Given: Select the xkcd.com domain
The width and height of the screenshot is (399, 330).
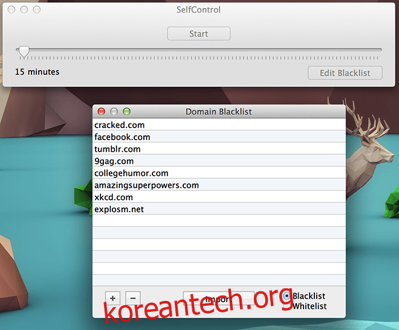Looking at the screenshot, I should 219,197.
